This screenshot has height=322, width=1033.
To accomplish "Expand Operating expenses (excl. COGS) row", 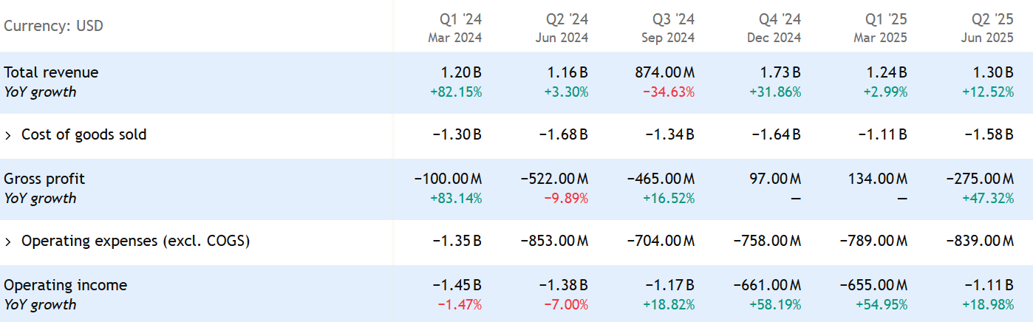I will click(x=9, y=241).
